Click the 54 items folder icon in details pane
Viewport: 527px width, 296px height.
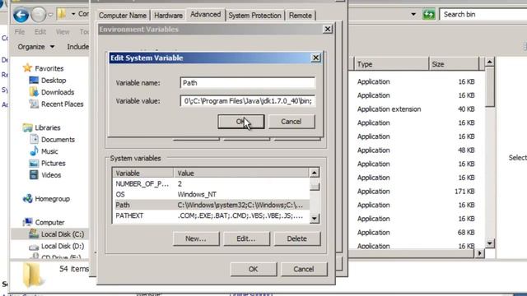point(32,275)
